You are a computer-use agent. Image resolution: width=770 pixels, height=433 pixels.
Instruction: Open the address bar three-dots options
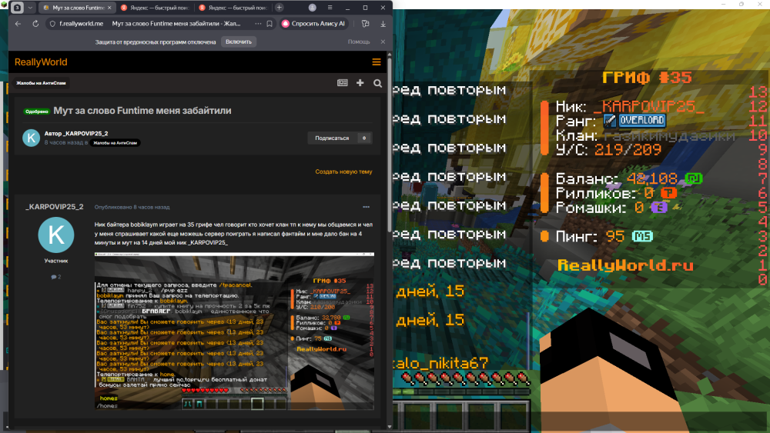[258, 24]
